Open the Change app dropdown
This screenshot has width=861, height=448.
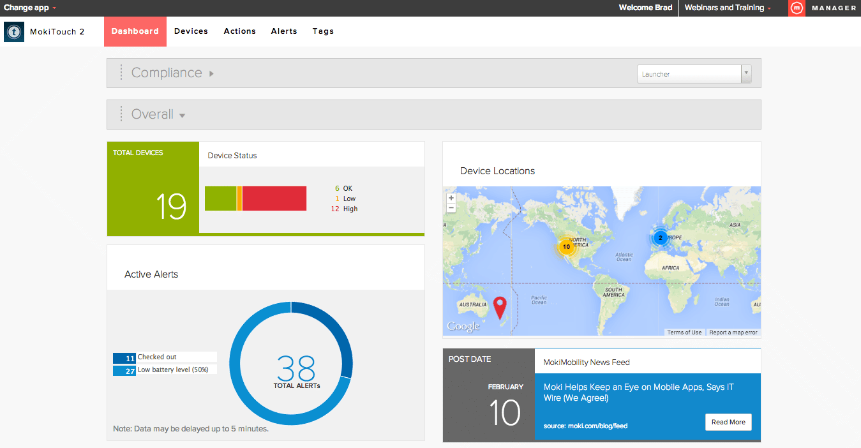(30, 8)
